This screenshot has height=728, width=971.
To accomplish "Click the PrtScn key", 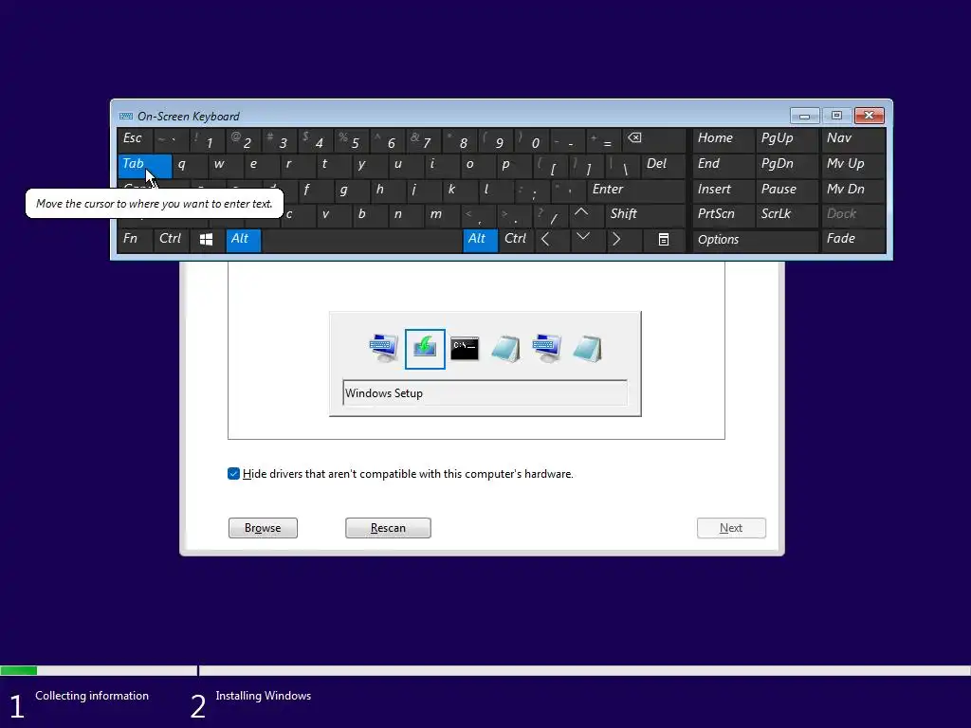I will (722, 214).
